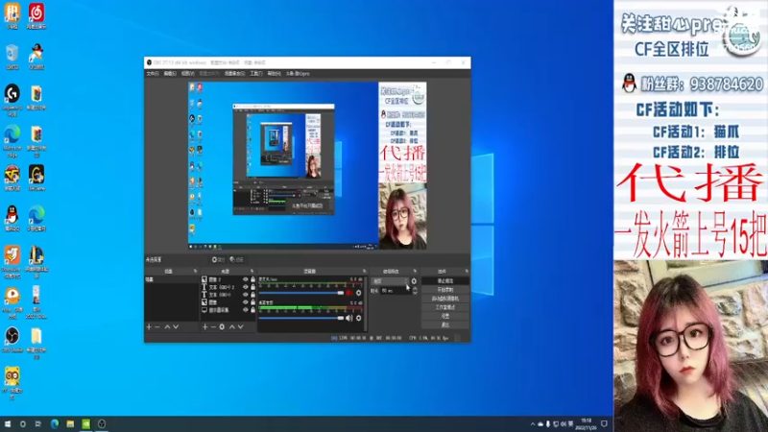Open League of Legends desktop shortcut
The width and height of the screenshot is (768, 432).
coord(36,262)
